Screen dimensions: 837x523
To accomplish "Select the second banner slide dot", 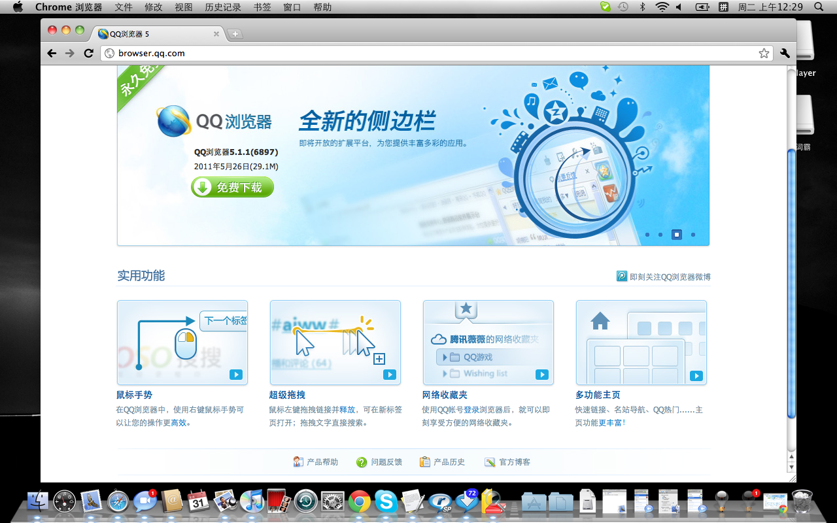I will coord(660,235).
